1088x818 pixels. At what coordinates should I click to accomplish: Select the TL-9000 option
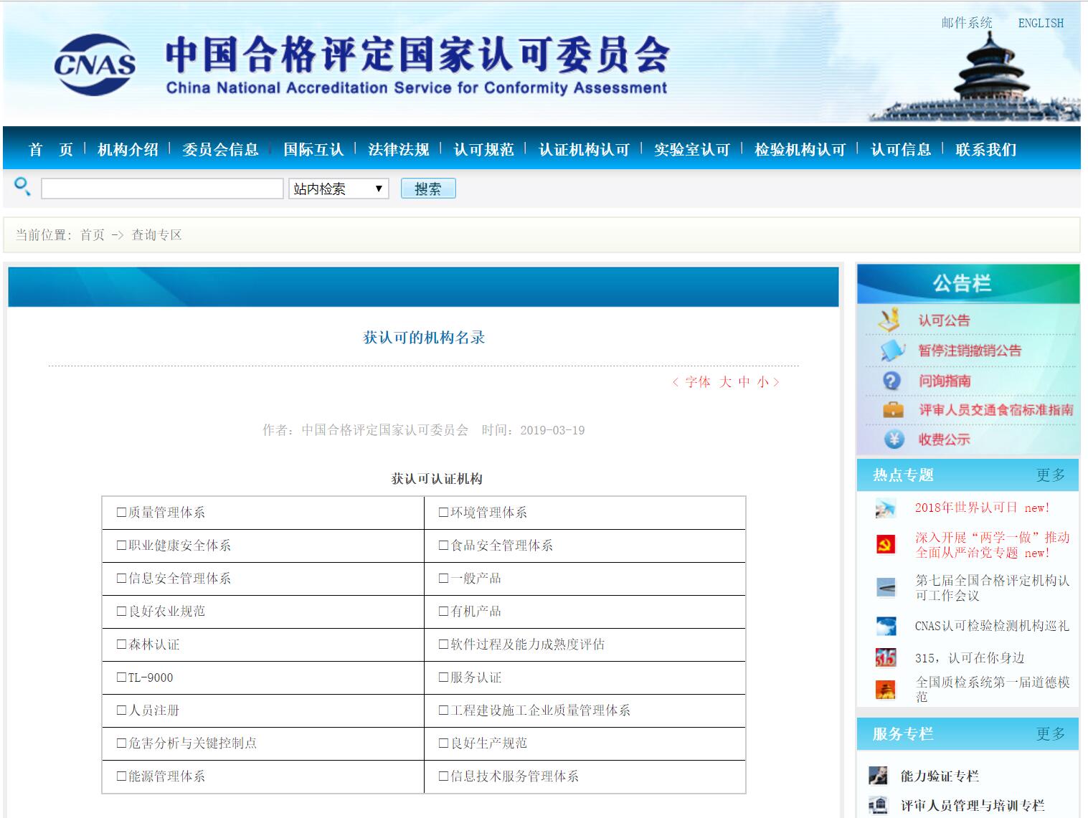point(145,677)
